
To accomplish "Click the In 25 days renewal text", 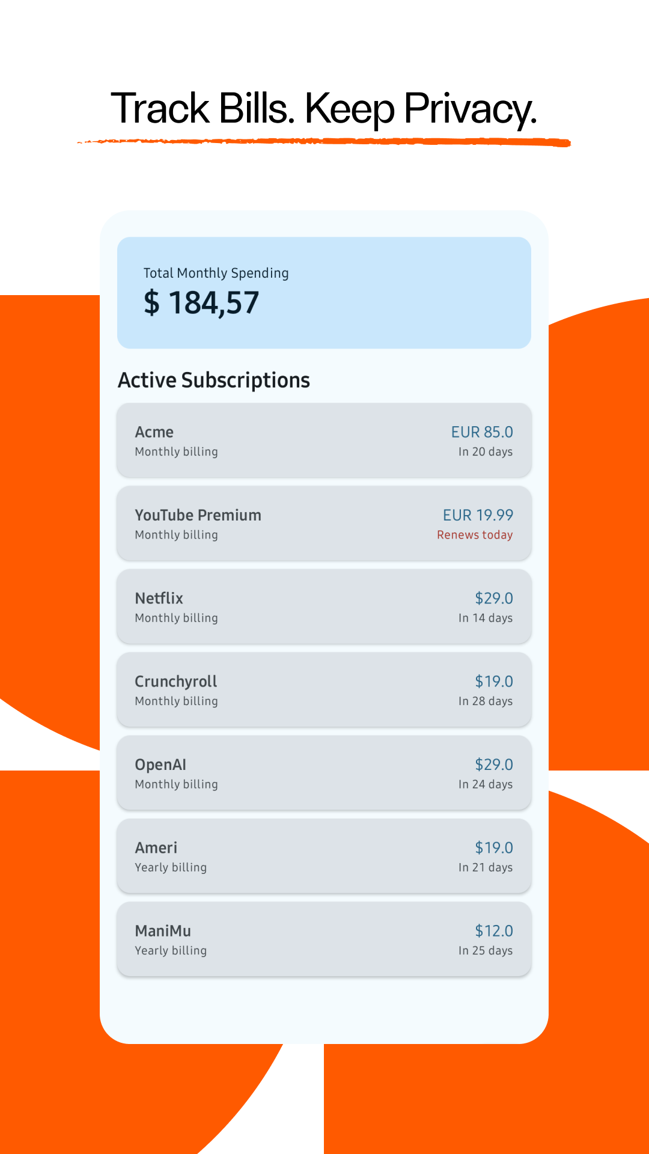I will tap(485, 950).
